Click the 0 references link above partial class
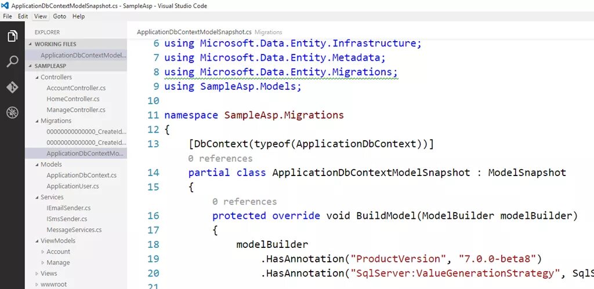The width and height of the screenshot is (594, 289). click(220, 159)
